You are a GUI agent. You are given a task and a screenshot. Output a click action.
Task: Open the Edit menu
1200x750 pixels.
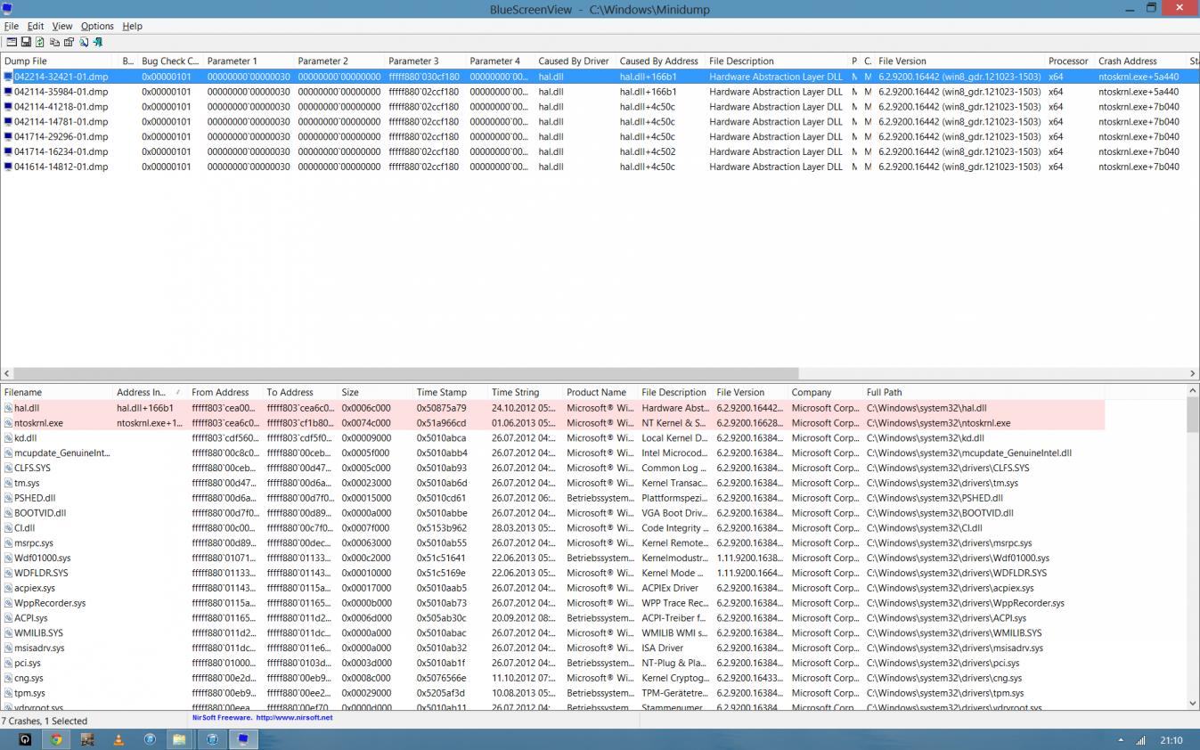[x=36, y=26]
